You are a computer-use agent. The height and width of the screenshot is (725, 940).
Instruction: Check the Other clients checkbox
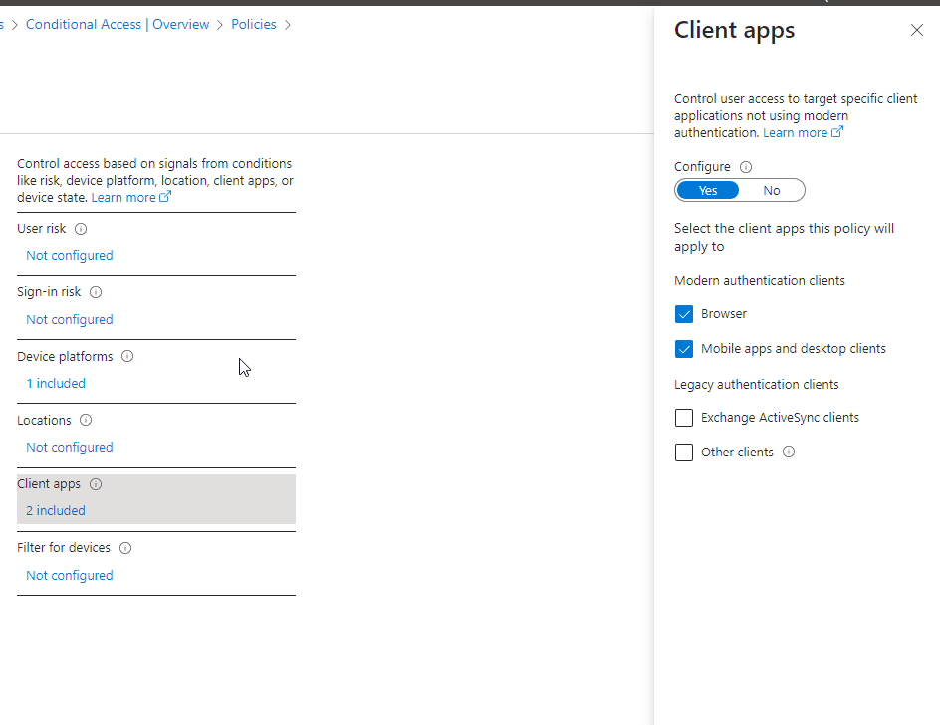point(684,452)
